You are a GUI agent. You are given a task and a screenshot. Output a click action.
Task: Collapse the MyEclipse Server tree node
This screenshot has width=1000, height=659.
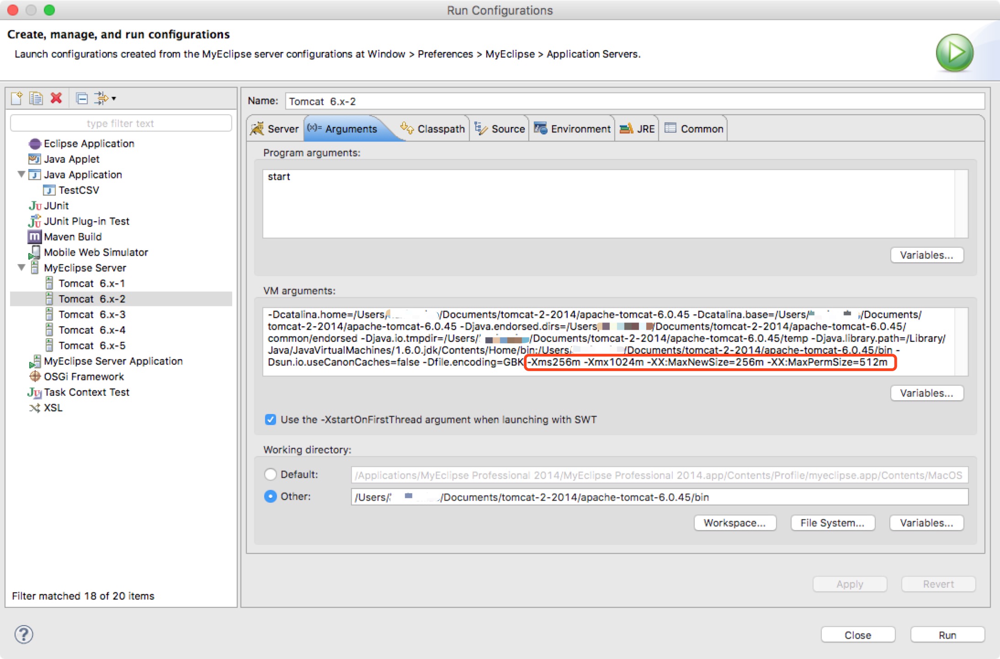[x=21, y=268]
